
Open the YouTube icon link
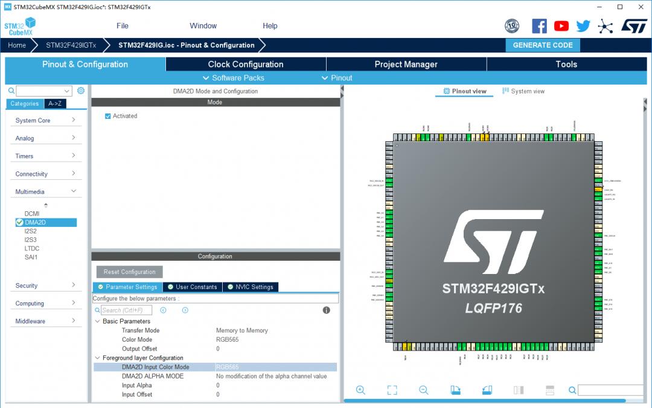point(561,26)
